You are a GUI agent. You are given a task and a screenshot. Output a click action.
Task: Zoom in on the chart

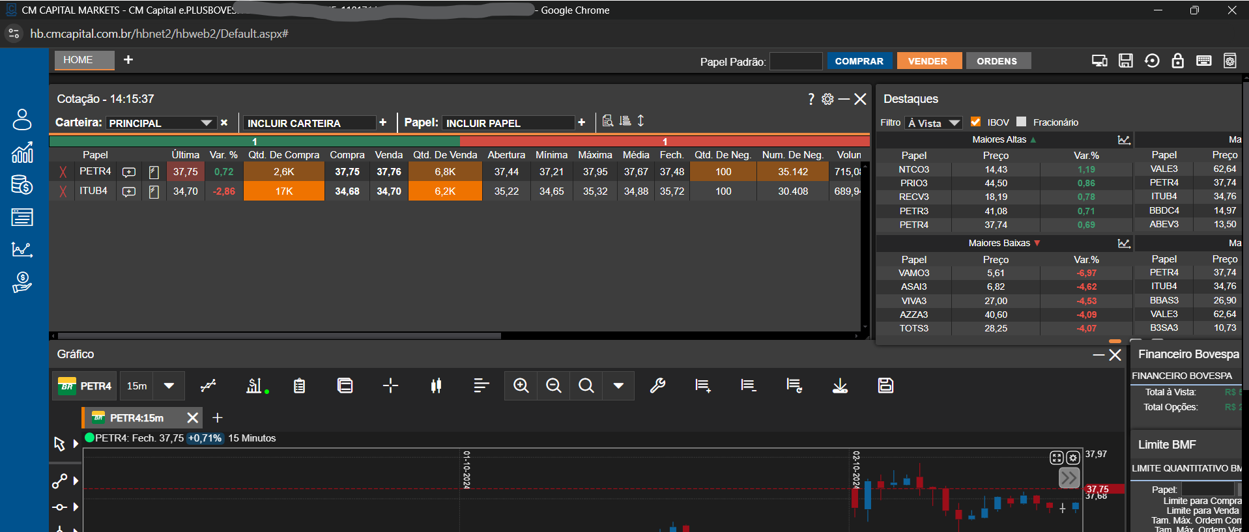pyautogui.click(x=521, y=385)
